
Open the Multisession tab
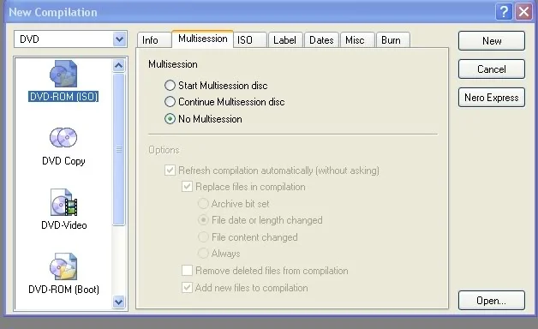click(x=203, y=39)
